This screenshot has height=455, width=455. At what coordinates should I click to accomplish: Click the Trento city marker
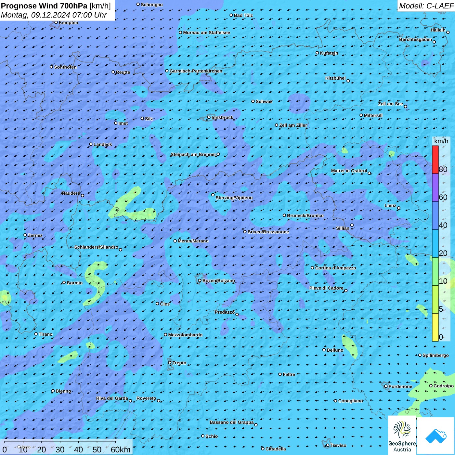(170, 363)
